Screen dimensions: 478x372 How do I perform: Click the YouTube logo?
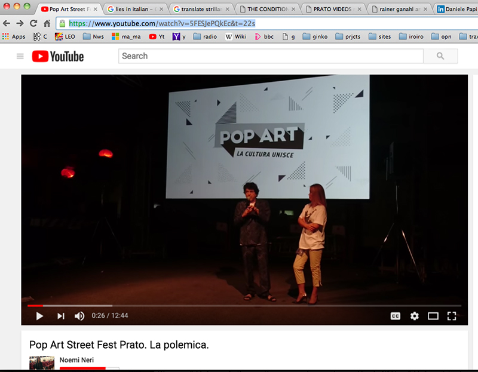[58, 56]
